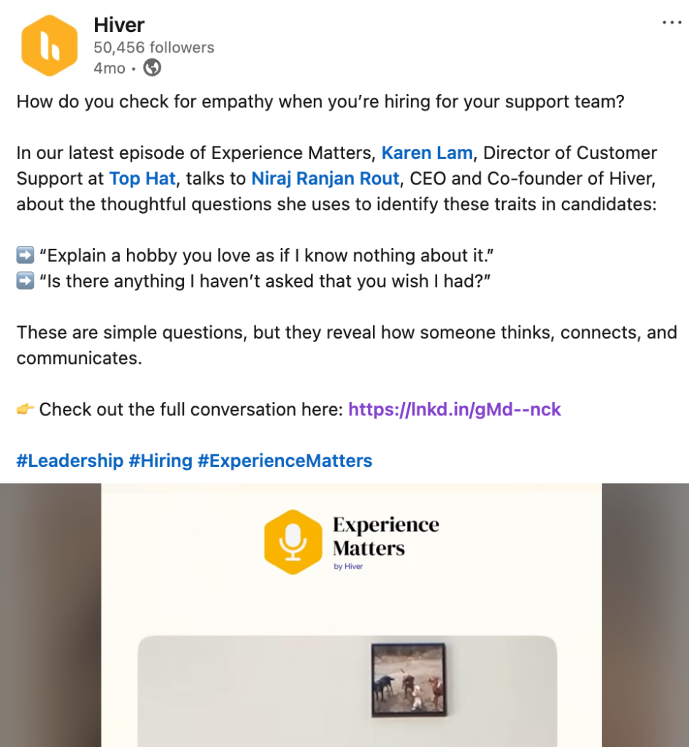The image size is (689, 747).
Task: Click the microphone podcast logo in video
Action: coord(293,542)
